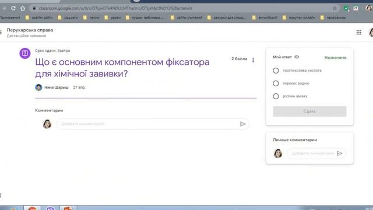This screenshot has height=210, width=373.
Task: Open the курсы- вебинары bookmarks folder
Action: tap(145, 17)
